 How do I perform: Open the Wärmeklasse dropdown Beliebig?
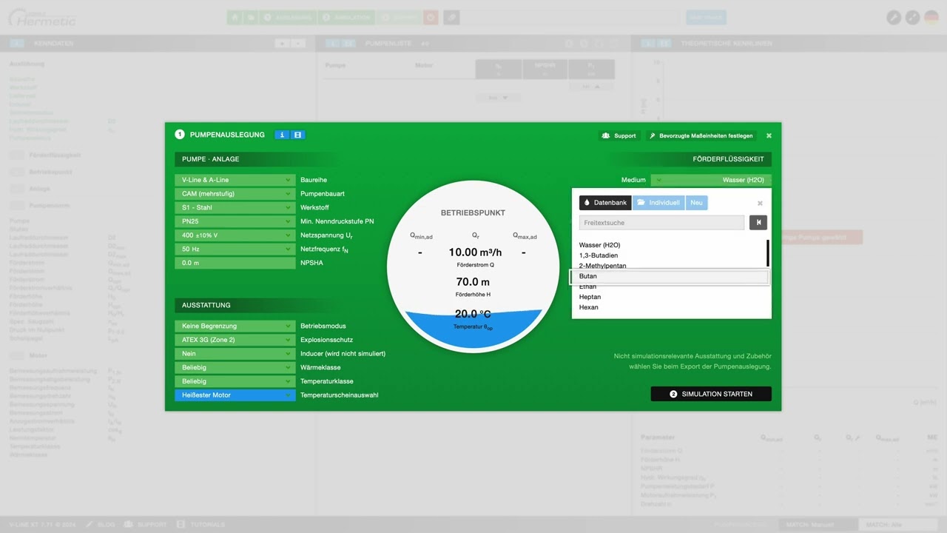[235, 367]
